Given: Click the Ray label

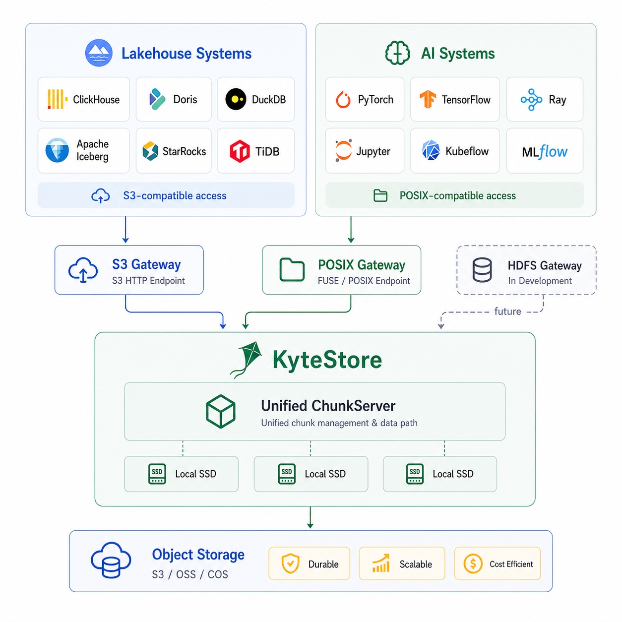Looking at the screenshot, I should click(x=558, y=100).
